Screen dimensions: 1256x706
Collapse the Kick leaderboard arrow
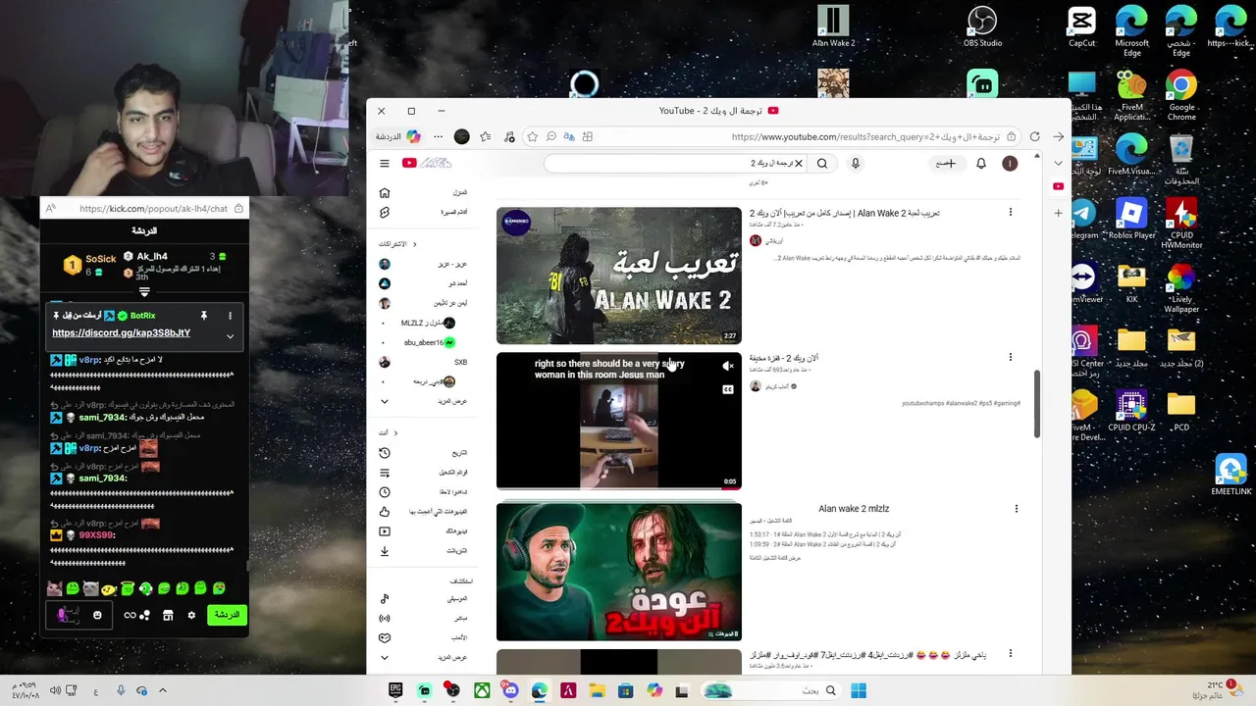click(x=144, y=292)
